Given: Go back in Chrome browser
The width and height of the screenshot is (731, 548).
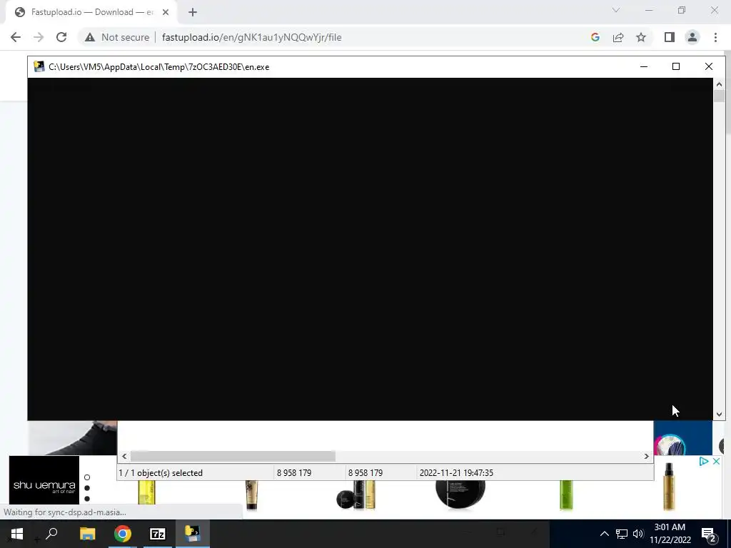Looking at the screenshot, I should (x=16, y=37).
